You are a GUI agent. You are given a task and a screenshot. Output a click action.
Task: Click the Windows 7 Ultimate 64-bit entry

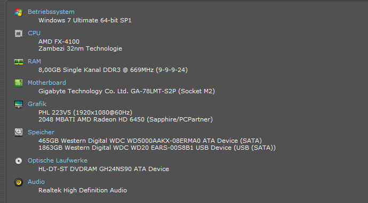point(85,20)
